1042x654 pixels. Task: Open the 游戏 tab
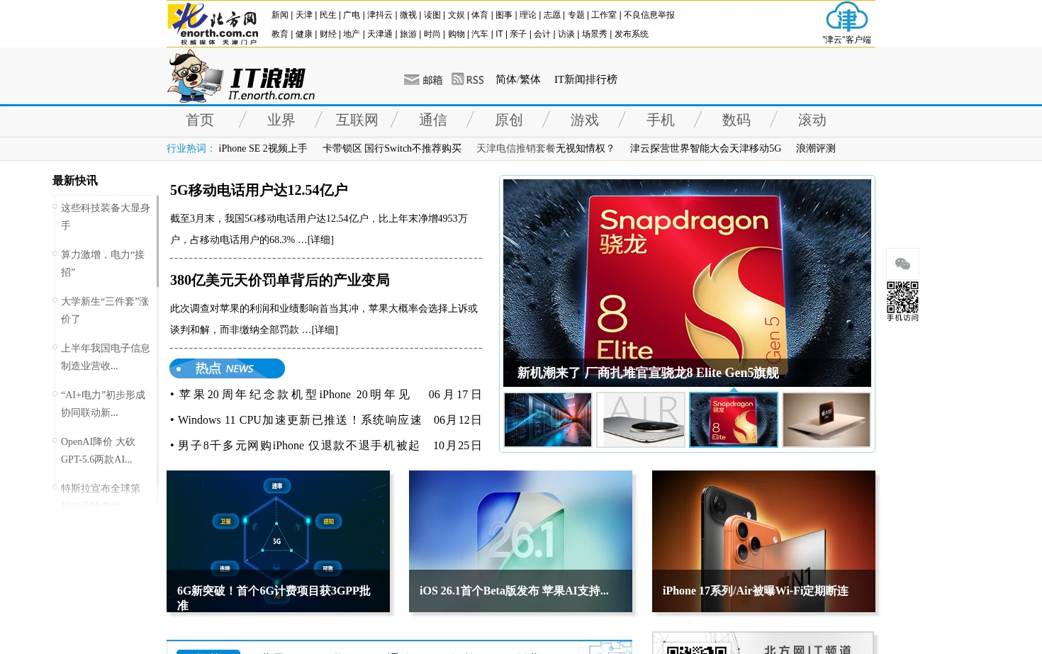(x=584, y=120)
